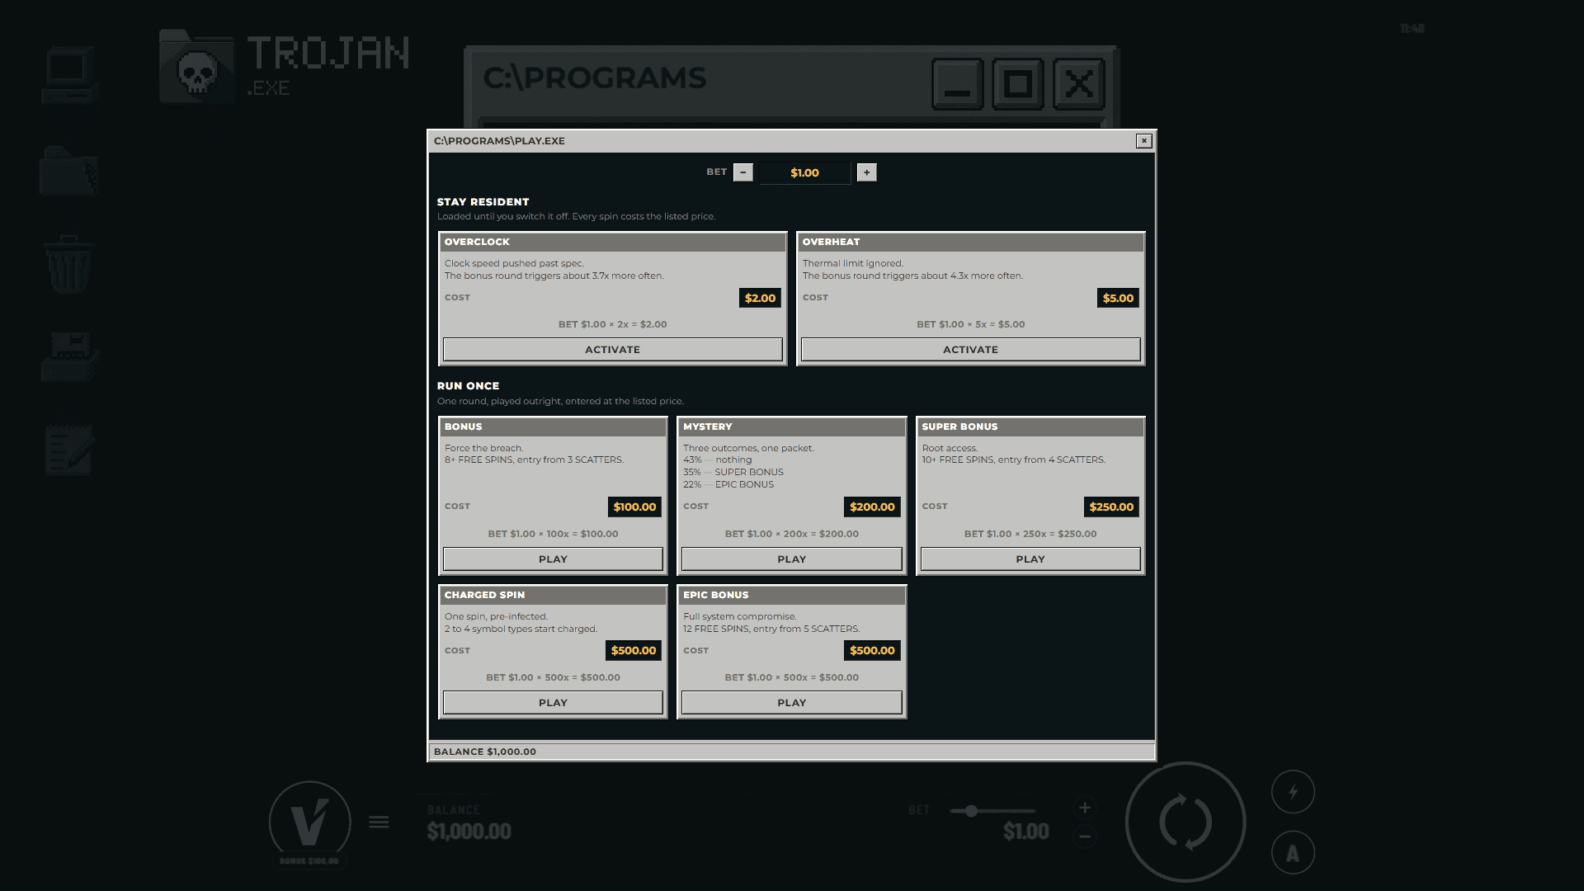Viewport: 1584px width, 891px height.
Task: Close the C:\PROGRAMS window
Action: 1079,84
